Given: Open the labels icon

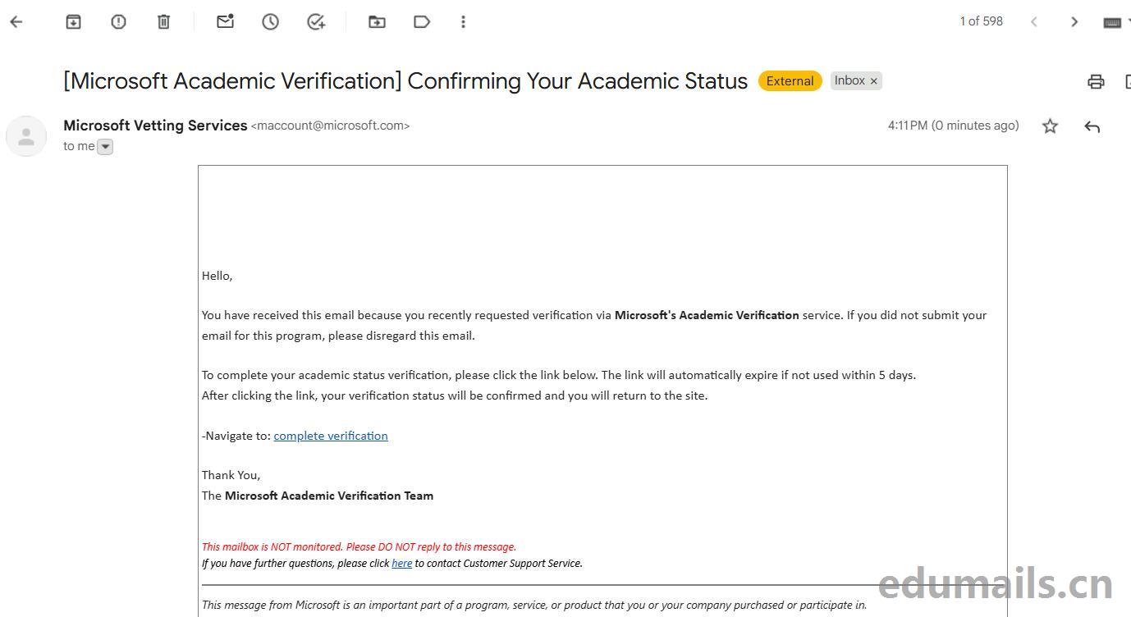Looking at the screenshot, I should [422, 22].
